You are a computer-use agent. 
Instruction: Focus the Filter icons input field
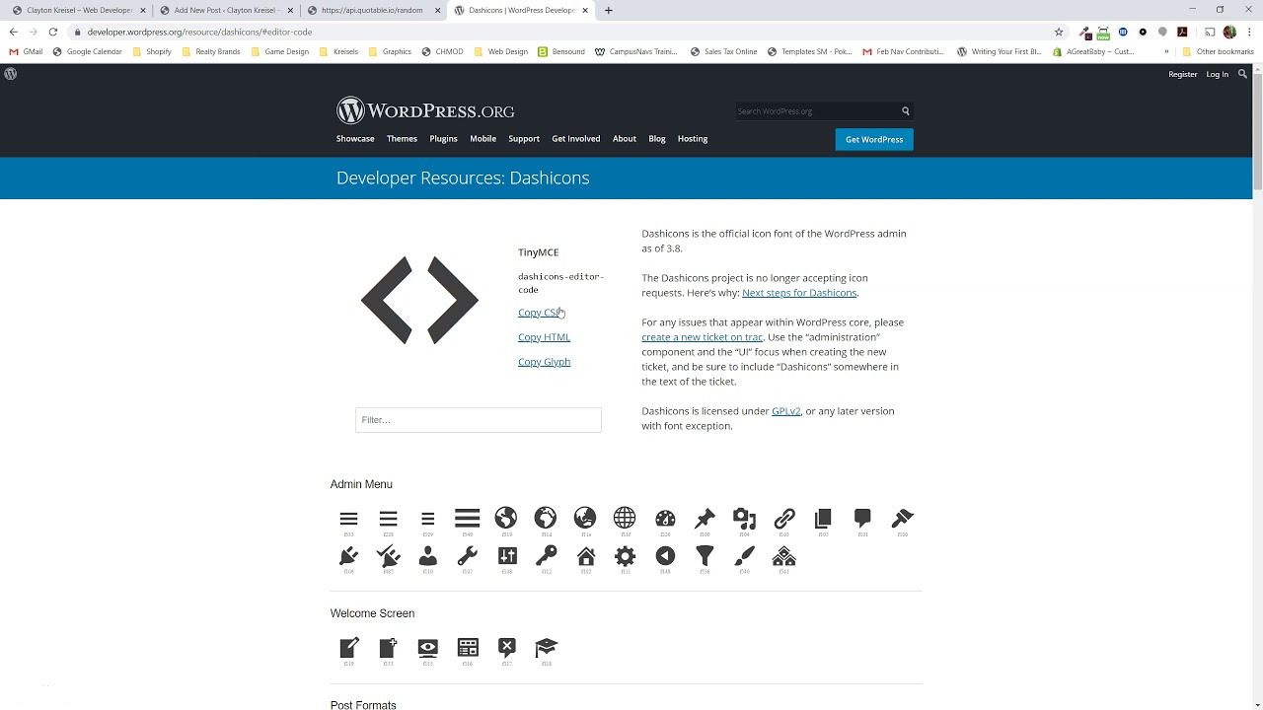click(479, 420)
